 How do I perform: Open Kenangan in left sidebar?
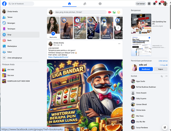[21, 23]
